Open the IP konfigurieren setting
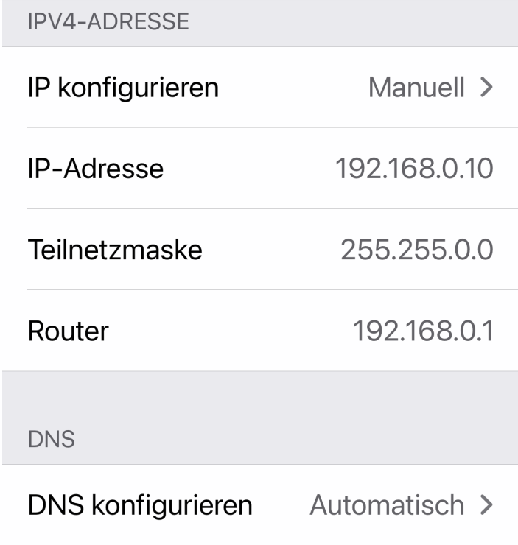This screenshot has height=545, width=518. pyautogui.click(x=123, y=88)
